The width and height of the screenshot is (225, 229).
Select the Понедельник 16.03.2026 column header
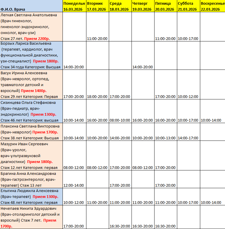pos(74,6)
